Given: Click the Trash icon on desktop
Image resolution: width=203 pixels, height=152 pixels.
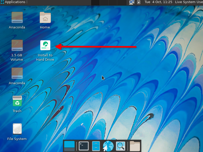Looking at the screenshot, I should 17,101.
